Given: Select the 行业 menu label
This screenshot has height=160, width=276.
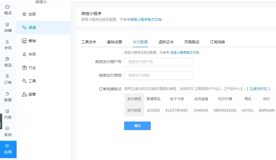Looking at the screenshot, I should [32, 68].
